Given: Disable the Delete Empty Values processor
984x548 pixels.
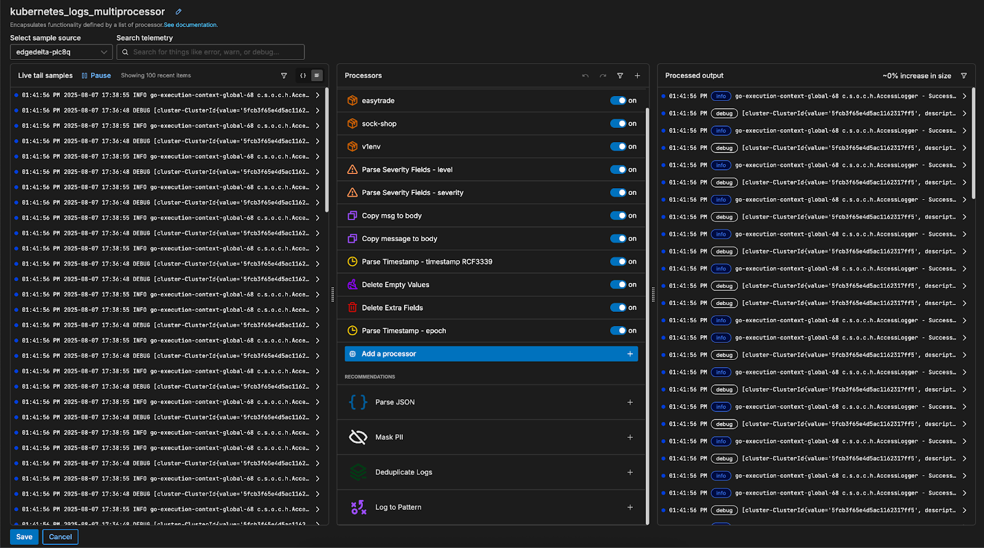Looking at the screenshot, I should 618,285.
